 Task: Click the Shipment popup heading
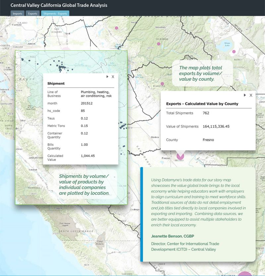pyautogui.click(x=56, y=84)
